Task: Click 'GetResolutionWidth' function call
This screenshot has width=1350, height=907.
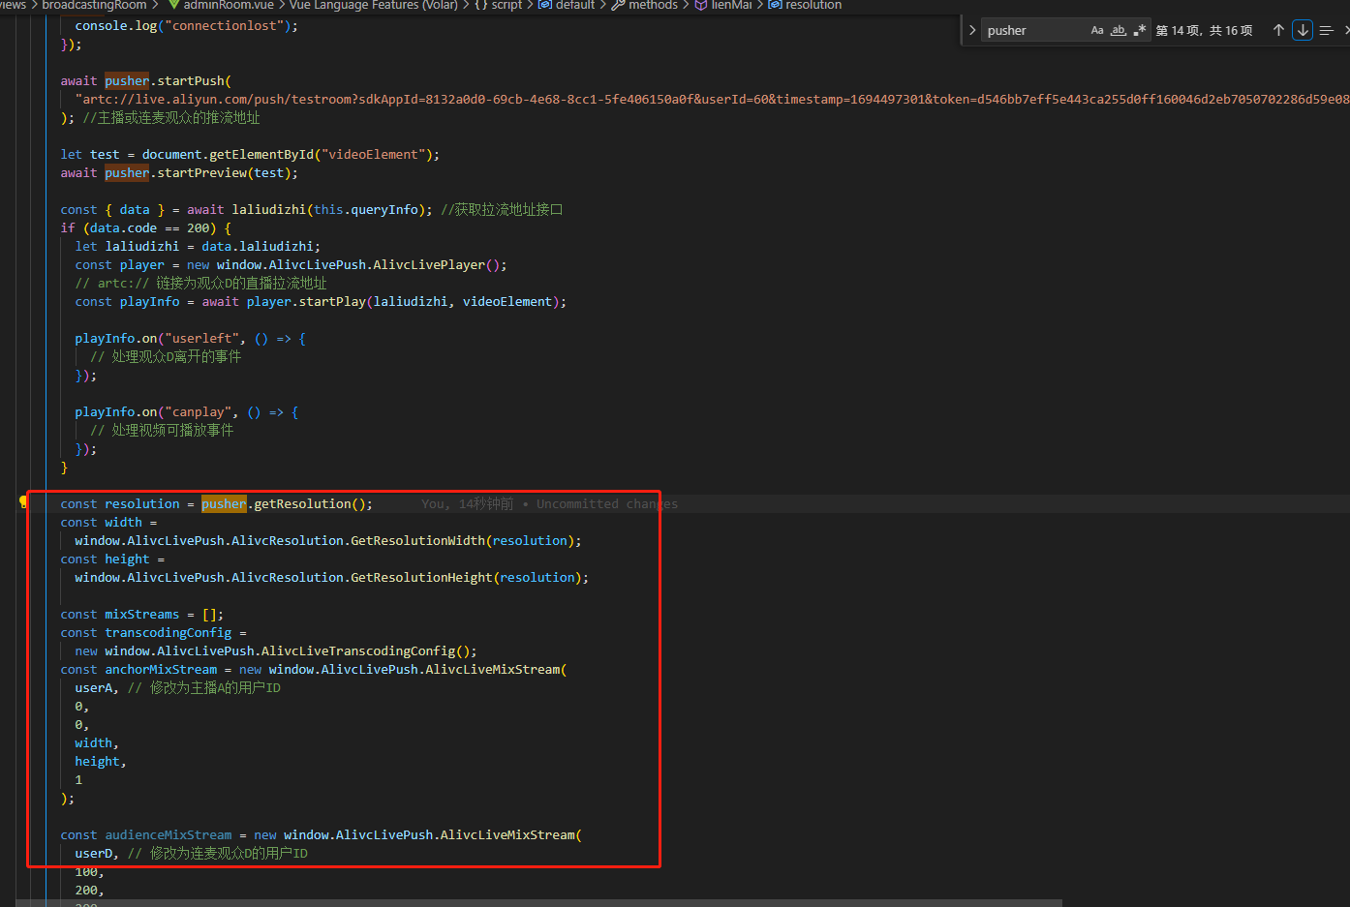Action: point(417,541)
